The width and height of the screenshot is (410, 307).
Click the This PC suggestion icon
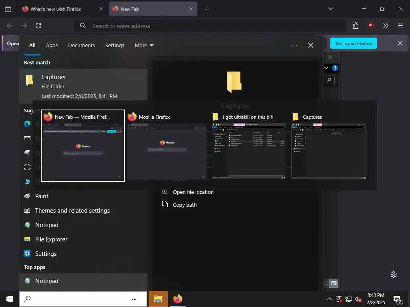pos(27,181)
